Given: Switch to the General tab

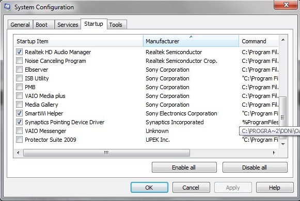Looking at the screenshot, I should [x=20, y=25].
